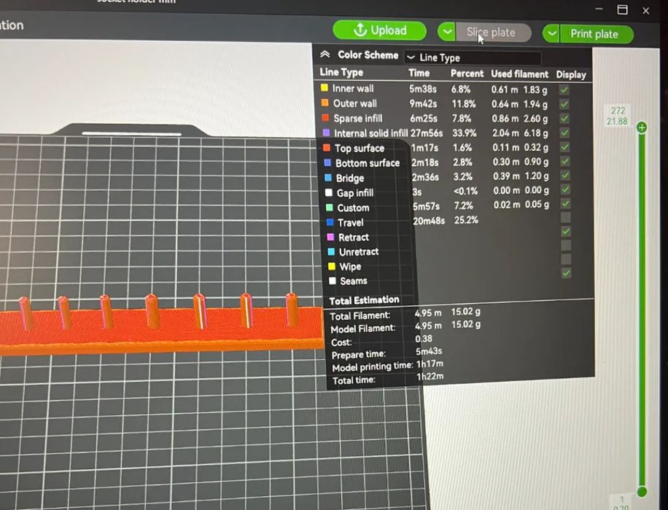The width and height of the screenshot is (668, 510).
Task: Click the Percent column header
Action: pos(467,74)
